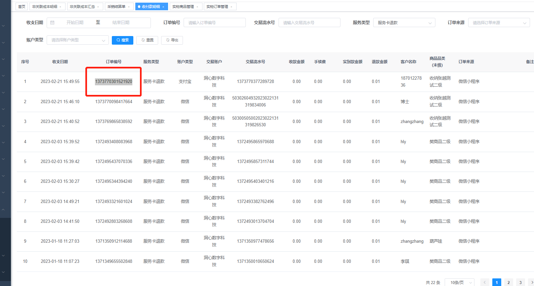Click the 交易流水号 column header
Screen dimensions: 534x286
click(x=255, y=62)
